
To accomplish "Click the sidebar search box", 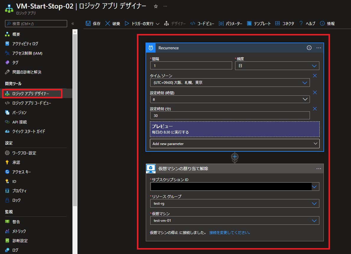I will 36,24.
